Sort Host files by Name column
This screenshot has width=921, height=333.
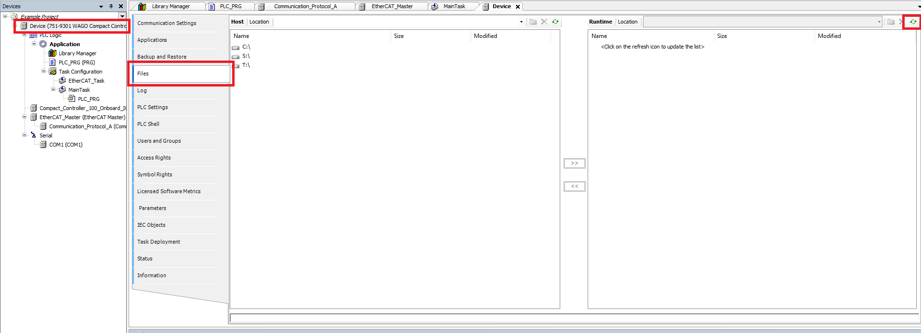241,36
